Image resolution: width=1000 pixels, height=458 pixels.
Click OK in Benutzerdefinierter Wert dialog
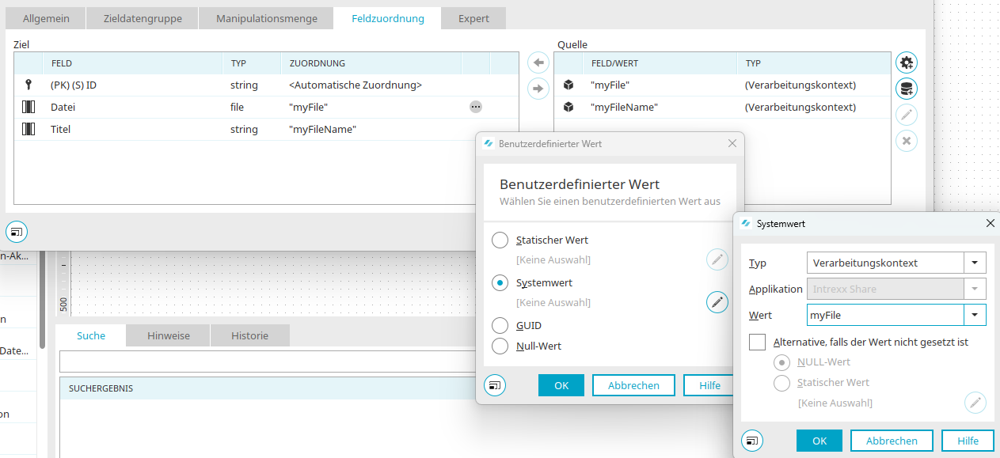561,385
